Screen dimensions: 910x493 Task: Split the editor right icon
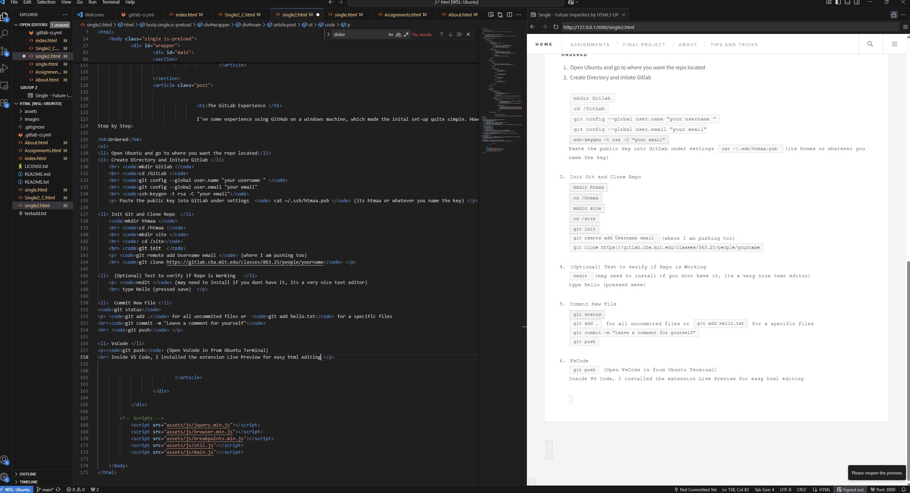click(x=509, y=15)
